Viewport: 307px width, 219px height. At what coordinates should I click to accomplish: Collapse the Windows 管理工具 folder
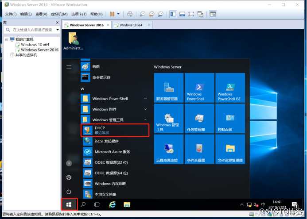point(115,119)
